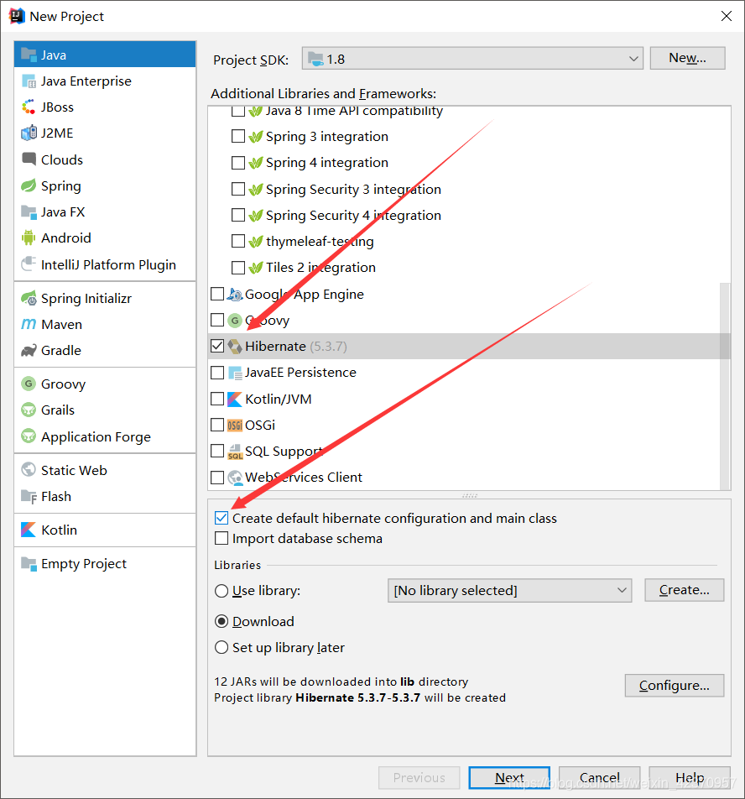The width and height of the screenshot is (745, 799).
Task: Click the Next button
Action: pyautogui.click(x=509, y=777)
